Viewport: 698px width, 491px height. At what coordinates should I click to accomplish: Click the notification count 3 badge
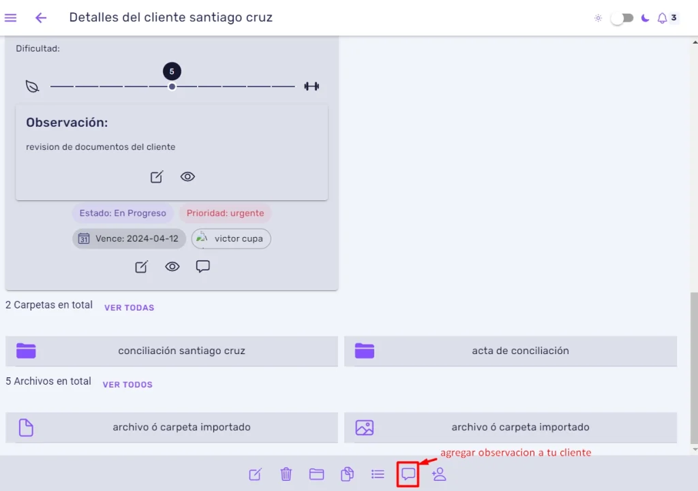pyautogui.click(x=674, y=18)
